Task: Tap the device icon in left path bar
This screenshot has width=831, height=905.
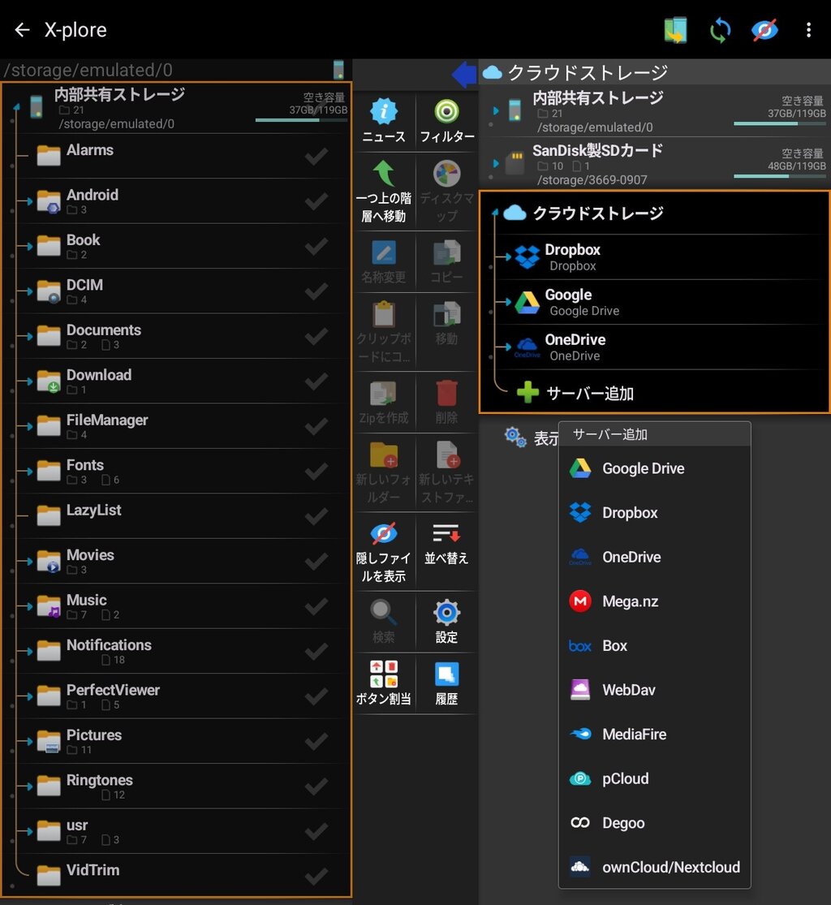Action: point(338,70)
